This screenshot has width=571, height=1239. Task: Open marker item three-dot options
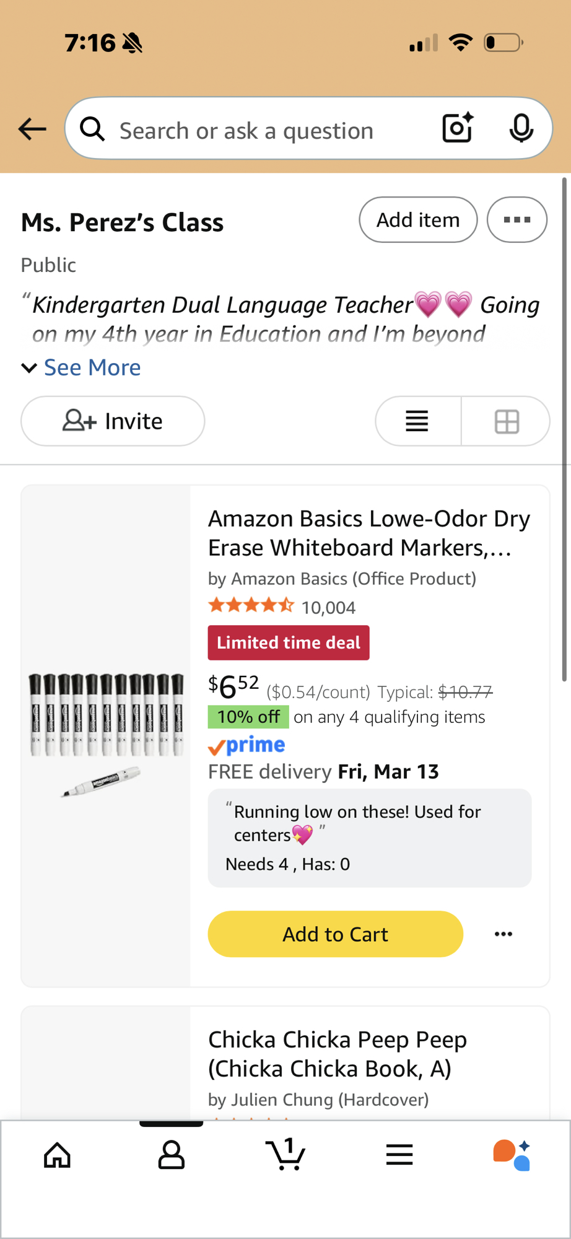click(503, 934)
